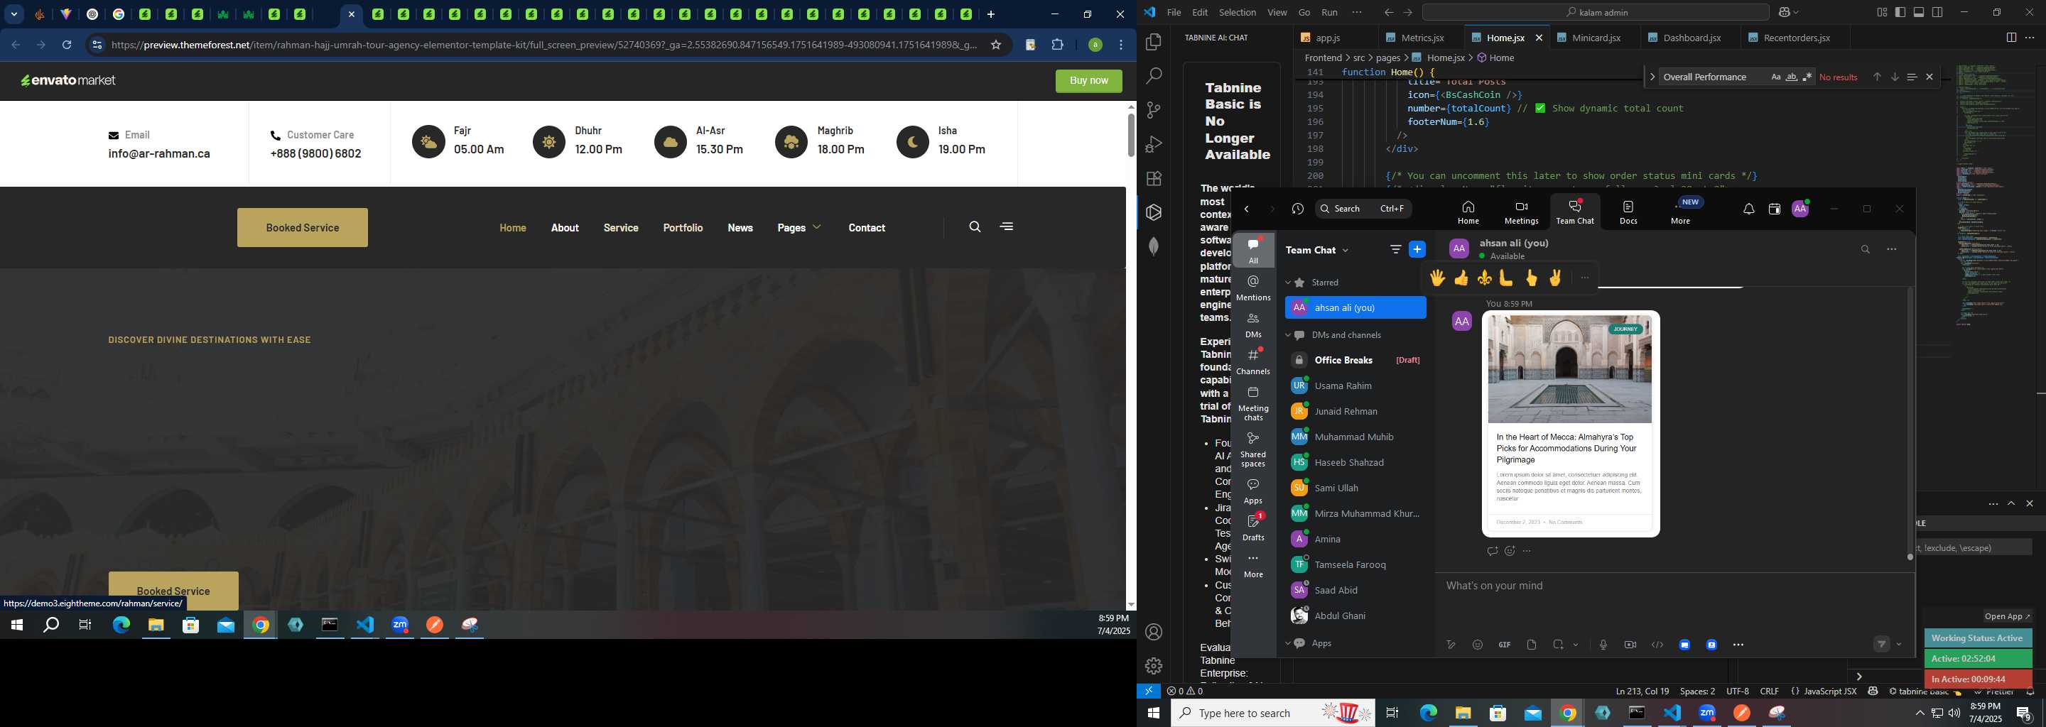Open Chrome tab search dropdown arrow

pyautogui.click(x=14, y=14)
